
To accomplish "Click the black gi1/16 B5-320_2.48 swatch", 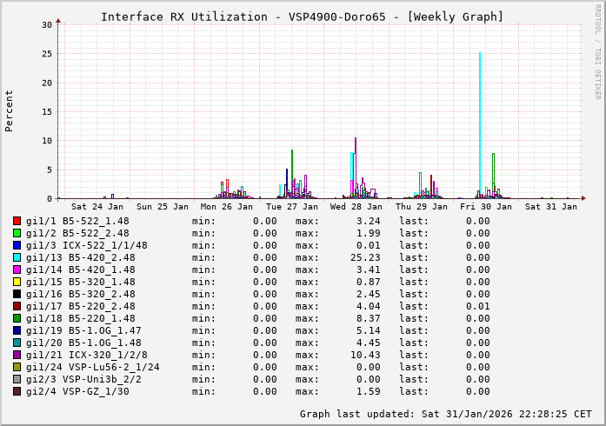I will 17,294.
